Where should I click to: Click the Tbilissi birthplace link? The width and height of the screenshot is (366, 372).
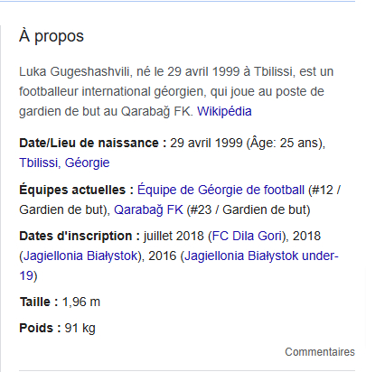39,163
